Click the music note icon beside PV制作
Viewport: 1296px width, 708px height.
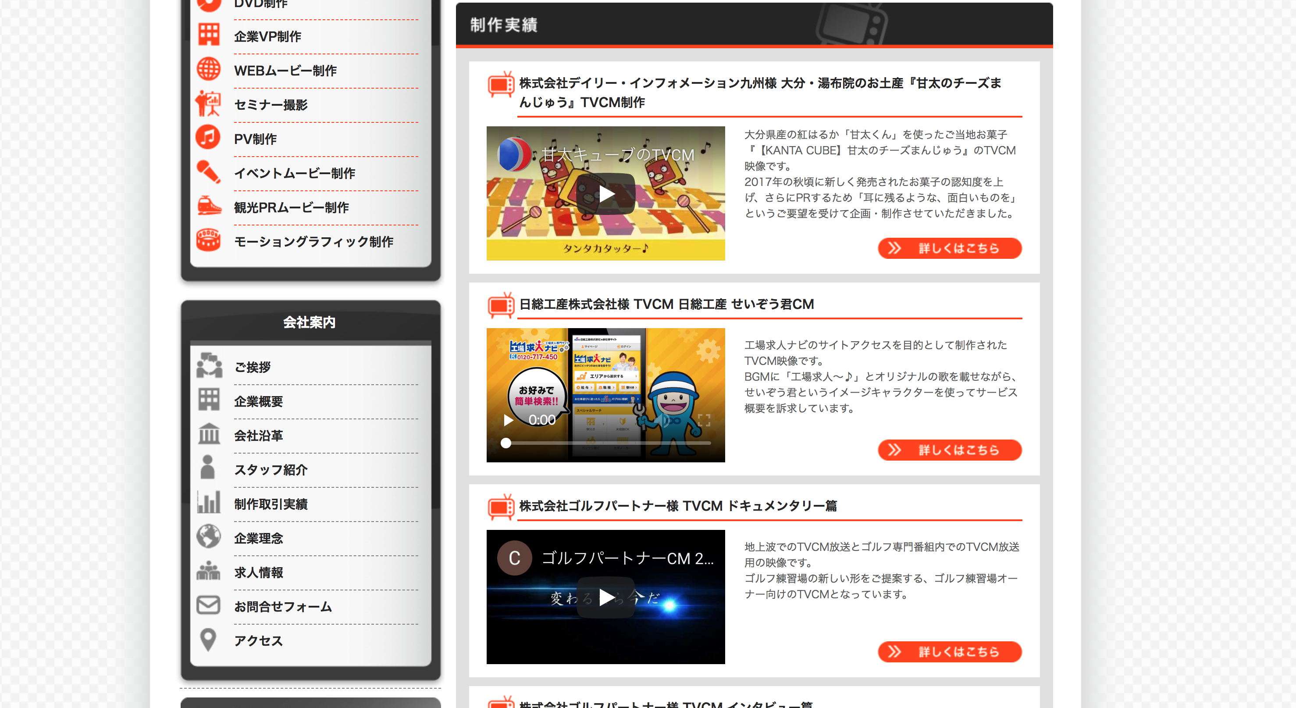208,137
